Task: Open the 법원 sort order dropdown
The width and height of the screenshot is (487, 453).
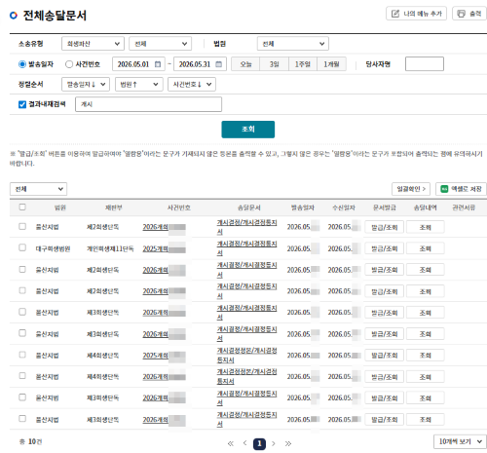Action: point(139,85)
